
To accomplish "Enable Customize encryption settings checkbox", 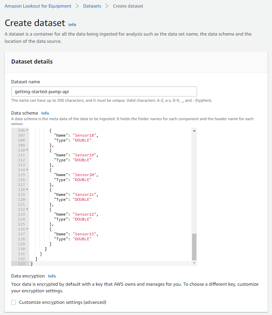I will (13, 302).
